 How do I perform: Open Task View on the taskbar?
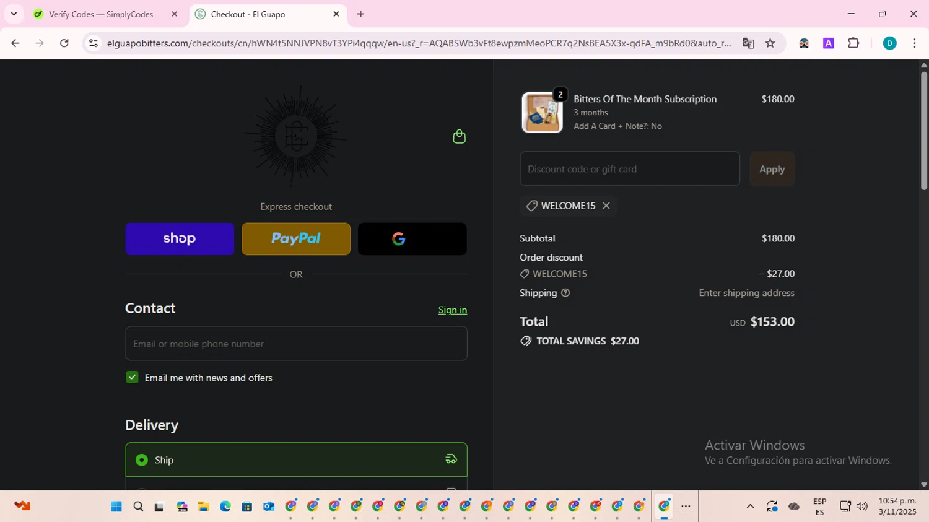(159, 507)
